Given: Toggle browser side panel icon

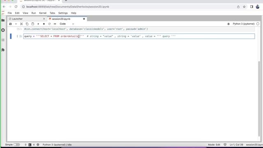Looking at the screenshot, I should tap(251, 7).
